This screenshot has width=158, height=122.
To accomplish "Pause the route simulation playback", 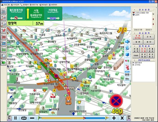I will point(15,118).
